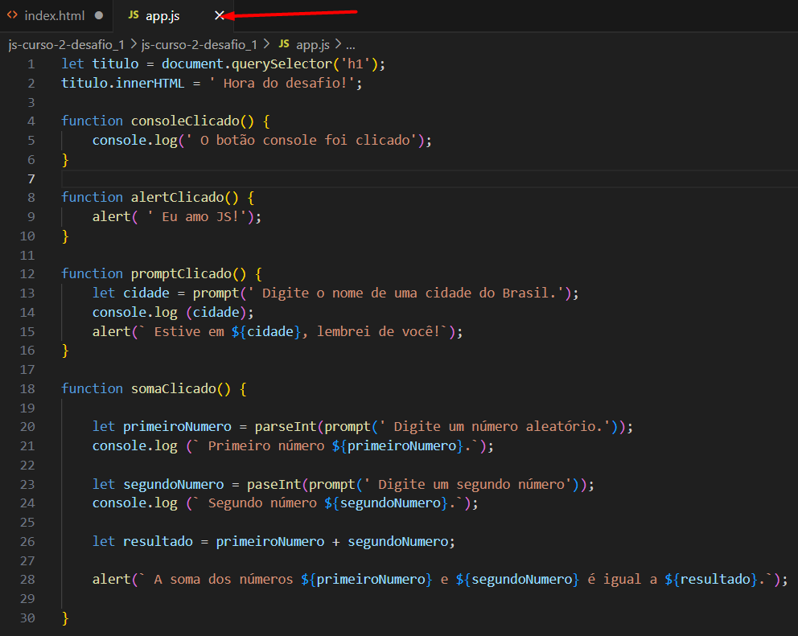The image size is (798, 636).
Task: Click the HTML file icon on index.html tab
Action: [x=12, y=15]
